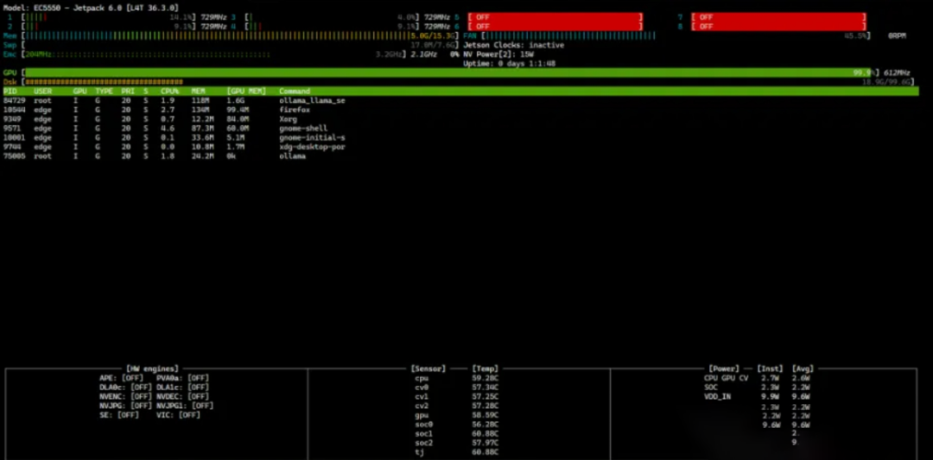This screenshot has width=933, height=460.
Task: Select the ollama_llama_se process row
Action: (x=175, y=100)
